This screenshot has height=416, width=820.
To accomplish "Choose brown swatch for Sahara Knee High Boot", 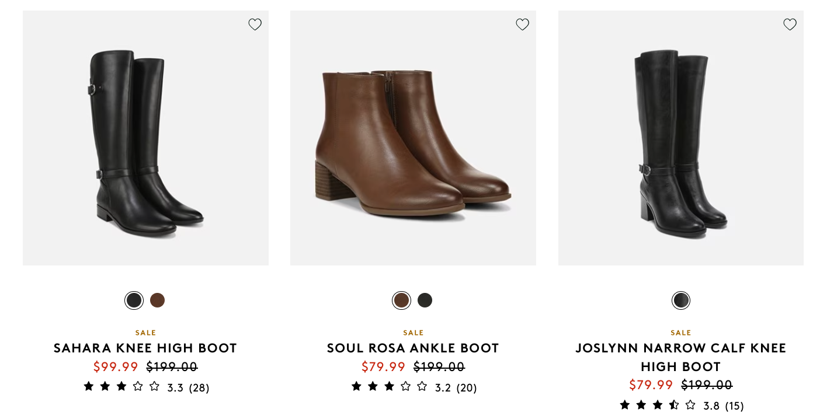I will pyautogui.click(x=157, y=300).
